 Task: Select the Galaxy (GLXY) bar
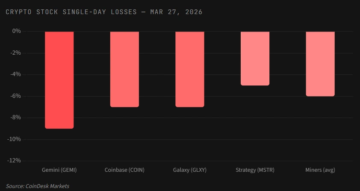coord(190,69)
